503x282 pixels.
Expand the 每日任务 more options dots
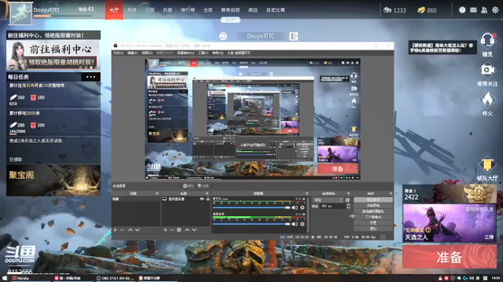click(91, 76)
